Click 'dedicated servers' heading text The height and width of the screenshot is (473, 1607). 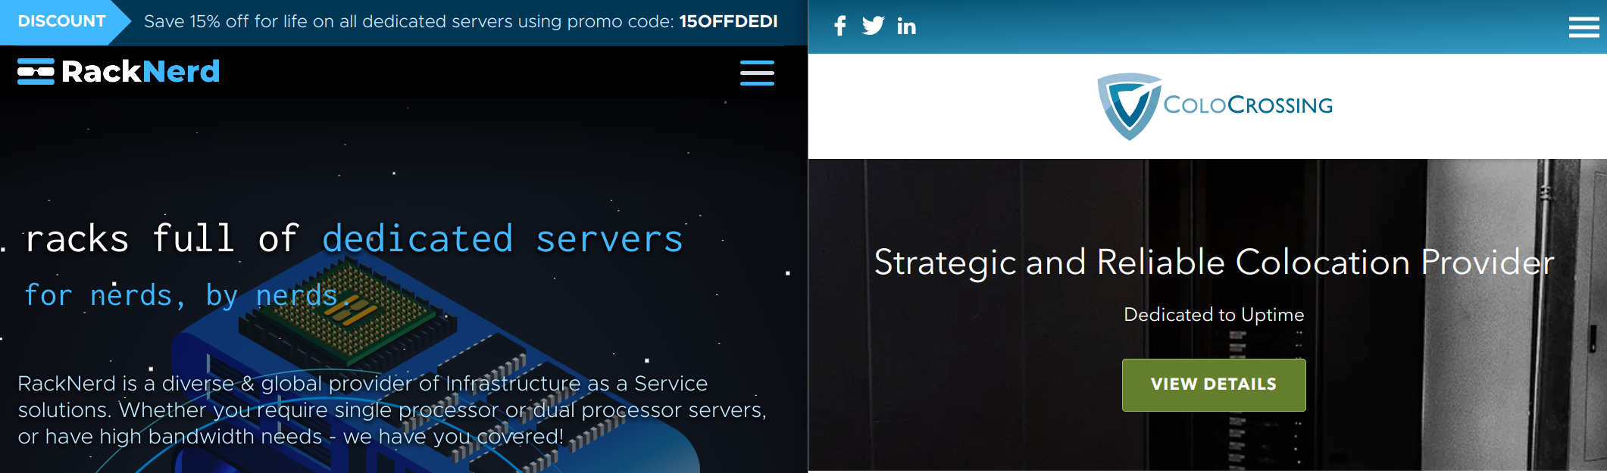[x=502, y=239]
